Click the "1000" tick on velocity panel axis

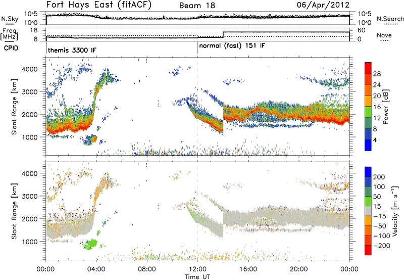(29, 242)
